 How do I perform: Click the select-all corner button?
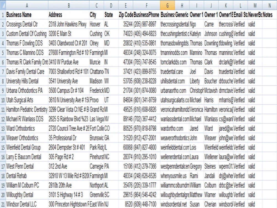(x=3, y=5)
